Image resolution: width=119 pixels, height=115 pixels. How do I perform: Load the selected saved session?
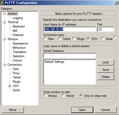pos(106,62)
